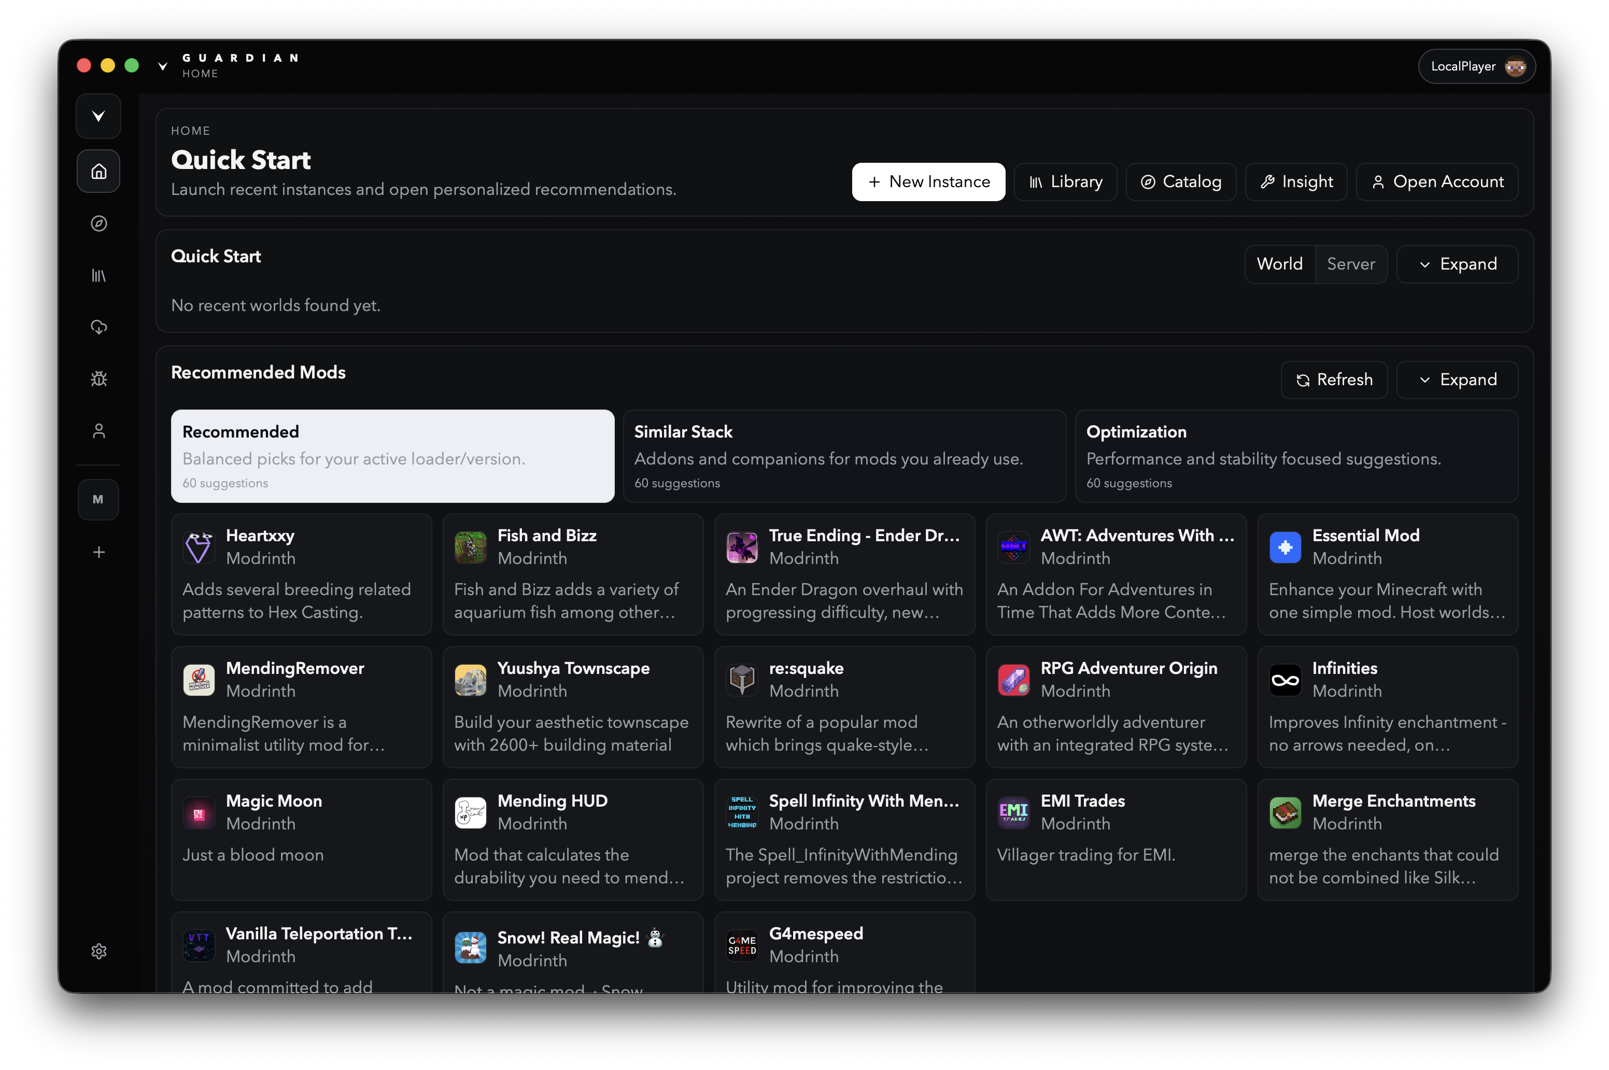Viewport: 1609px width, 1070px height.
Task: Open the Infinities mod title
Action: 1344,668
